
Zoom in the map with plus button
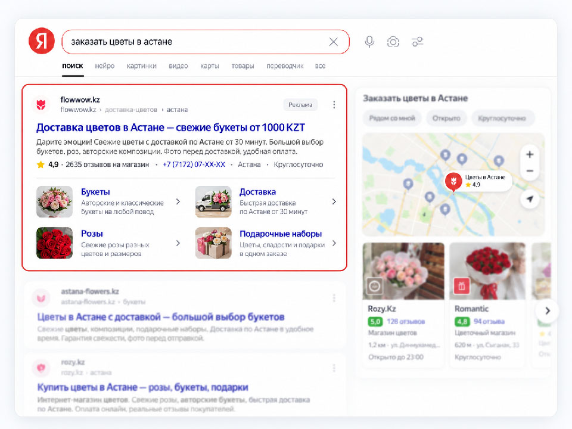tap(530, 154)
